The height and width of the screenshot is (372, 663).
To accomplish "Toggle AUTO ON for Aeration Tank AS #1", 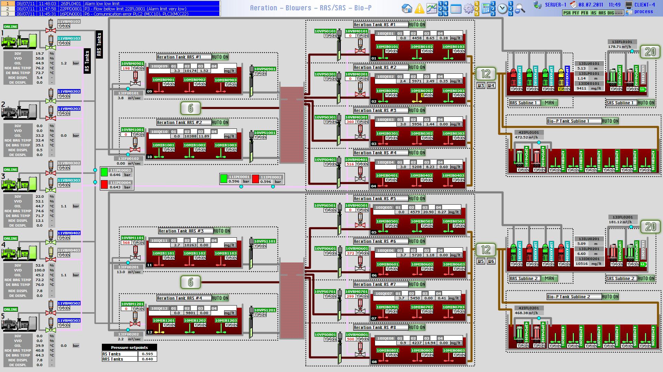I will pos(417,24).
